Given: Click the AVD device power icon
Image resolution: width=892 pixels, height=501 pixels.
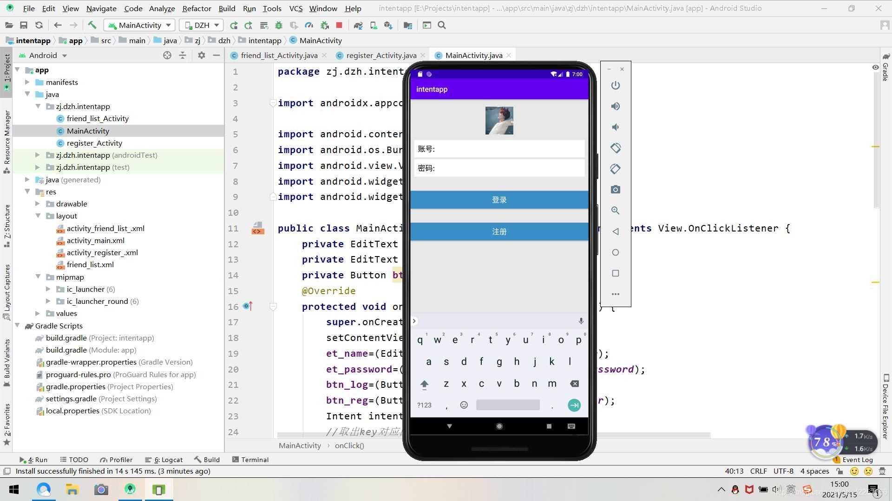Looking at the screenshot, I should tap(615, 86).
